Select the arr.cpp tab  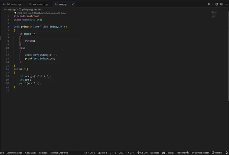pos(63,4)
